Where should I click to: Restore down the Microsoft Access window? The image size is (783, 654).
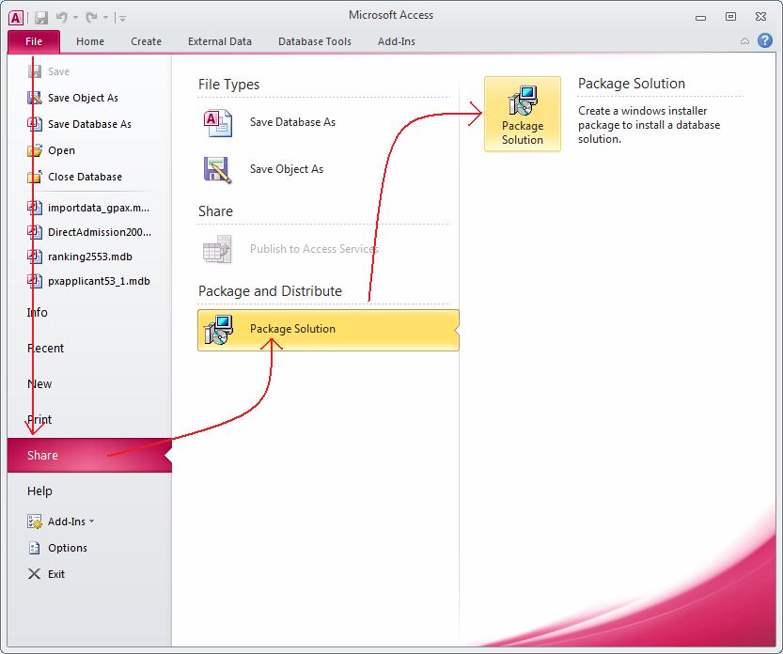(x=730, y=17)
